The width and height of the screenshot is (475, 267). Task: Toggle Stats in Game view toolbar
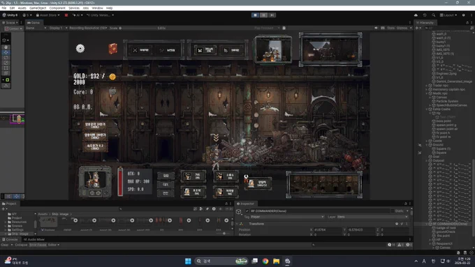(x=390, y=28)
